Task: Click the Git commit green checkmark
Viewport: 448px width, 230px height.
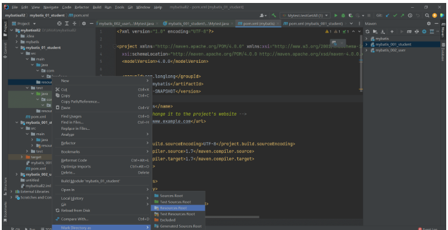Action: pos(395,15)
